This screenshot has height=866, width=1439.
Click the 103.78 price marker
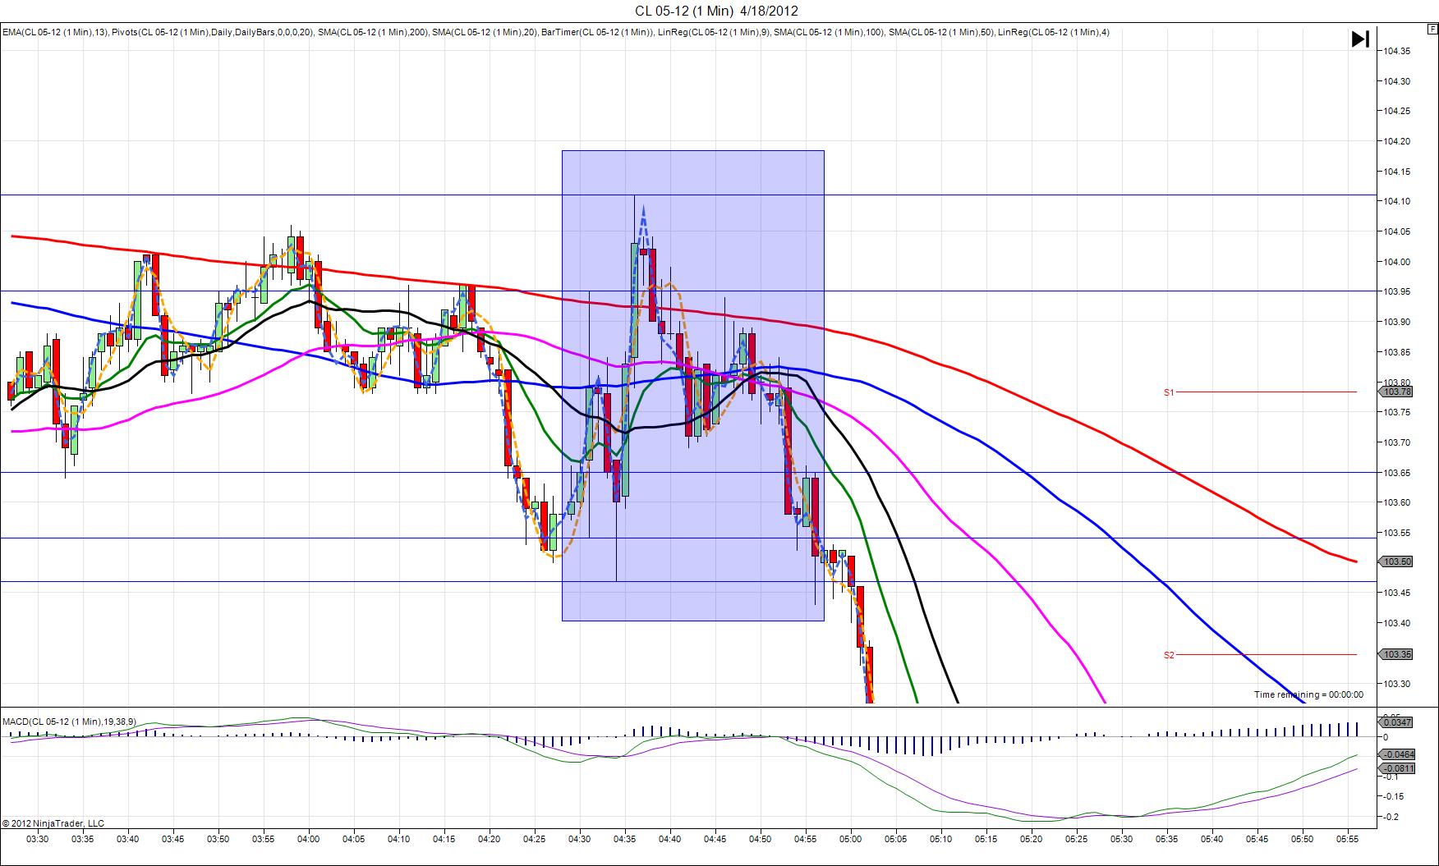click(1396, 392)
